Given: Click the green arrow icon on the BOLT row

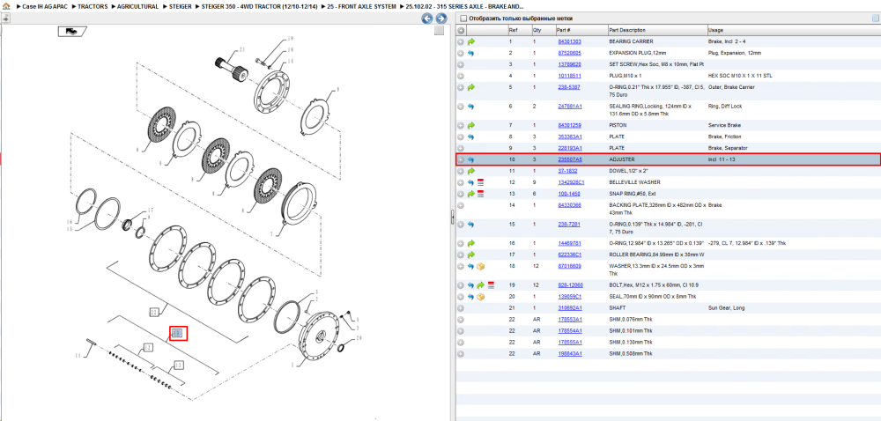Looking at the screenshot, I should tap(480, 285).
